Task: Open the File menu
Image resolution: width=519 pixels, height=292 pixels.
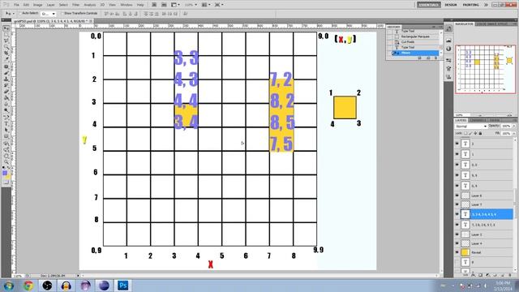Action: pos(16,5)
